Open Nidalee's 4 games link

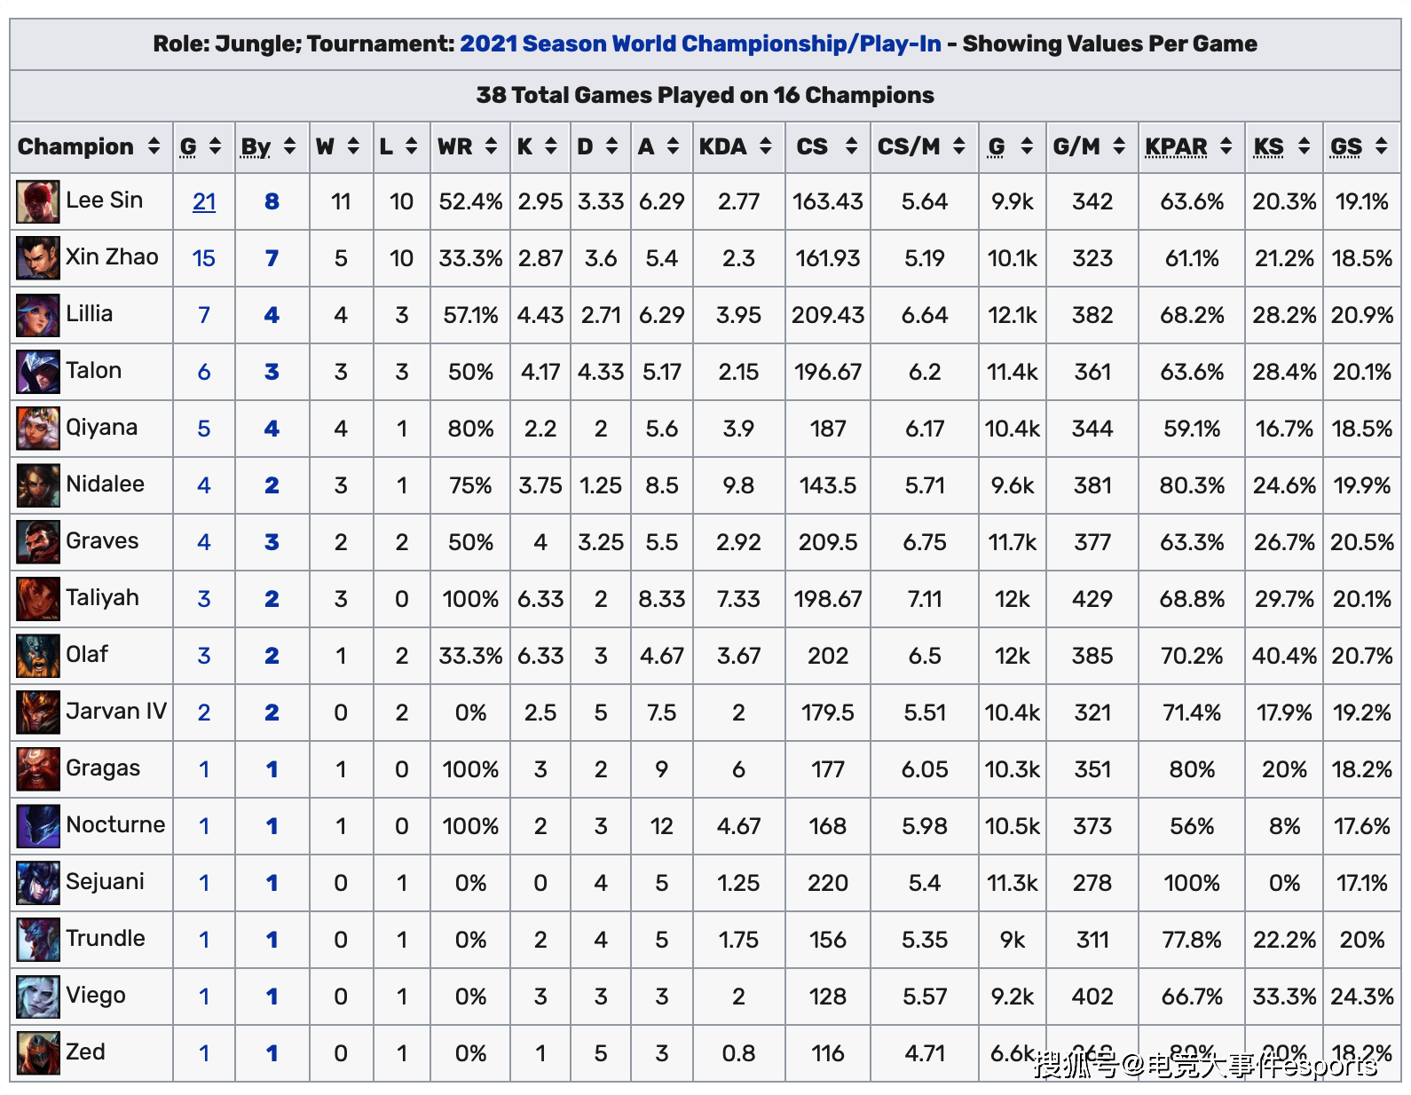point(204,486)
